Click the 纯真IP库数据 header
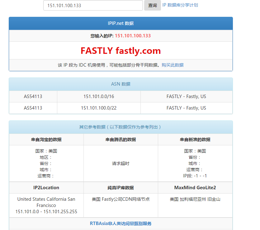The image size is (260, 230). click(x=121, y=188)
